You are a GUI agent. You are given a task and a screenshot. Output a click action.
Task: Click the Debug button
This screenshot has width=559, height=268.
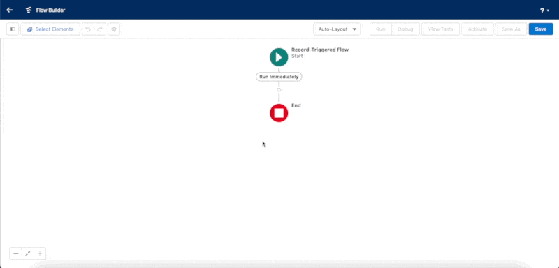pyautogui.click(x=405, y=29)
